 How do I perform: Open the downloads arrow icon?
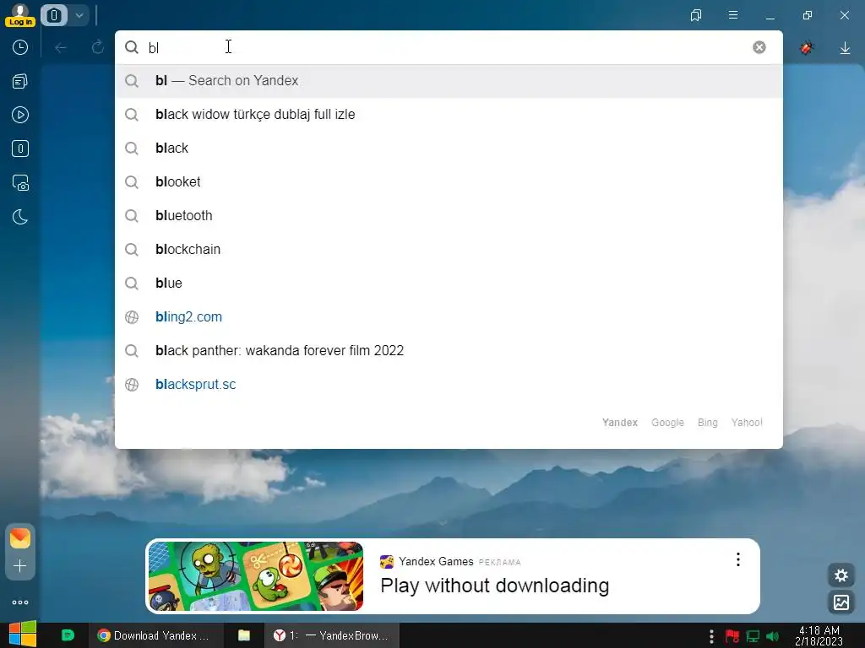pos(845,48)
